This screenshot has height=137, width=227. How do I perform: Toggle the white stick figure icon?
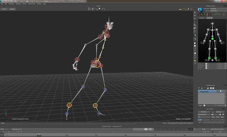[x=204, y=14]
